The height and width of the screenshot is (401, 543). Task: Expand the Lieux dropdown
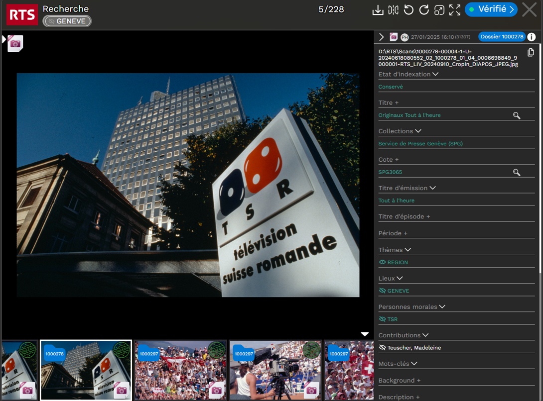pos(400,278)
